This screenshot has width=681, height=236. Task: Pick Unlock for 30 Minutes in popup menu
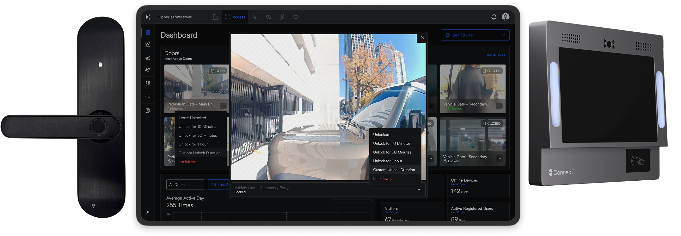(395, 152)
